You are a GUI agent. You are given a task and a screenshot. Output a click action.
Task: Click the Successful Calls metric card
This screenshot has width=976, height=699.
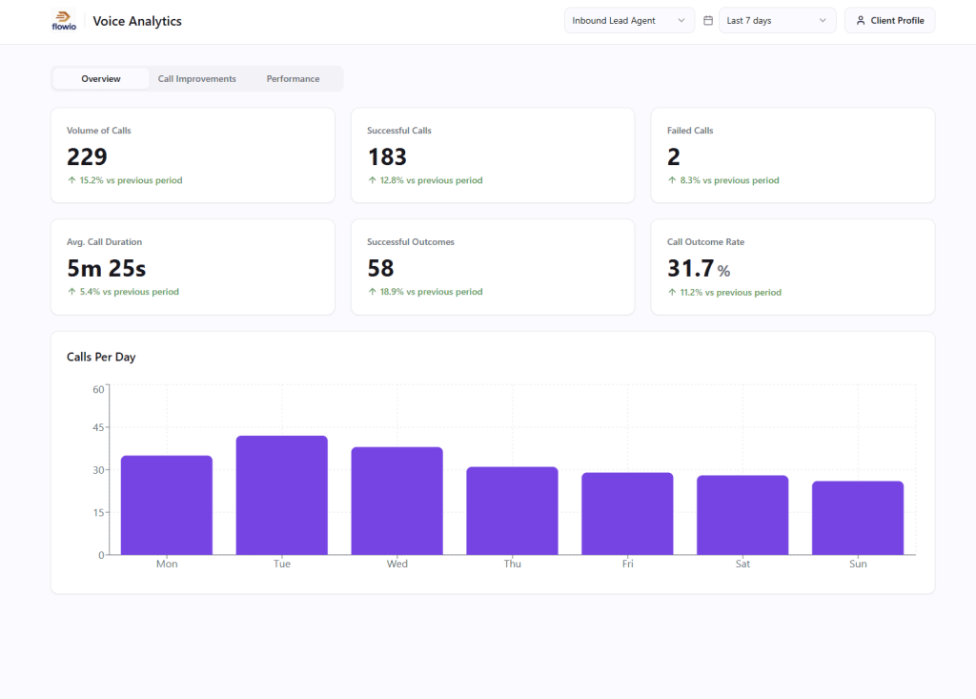pyautogui.click(x=493, y=154)
